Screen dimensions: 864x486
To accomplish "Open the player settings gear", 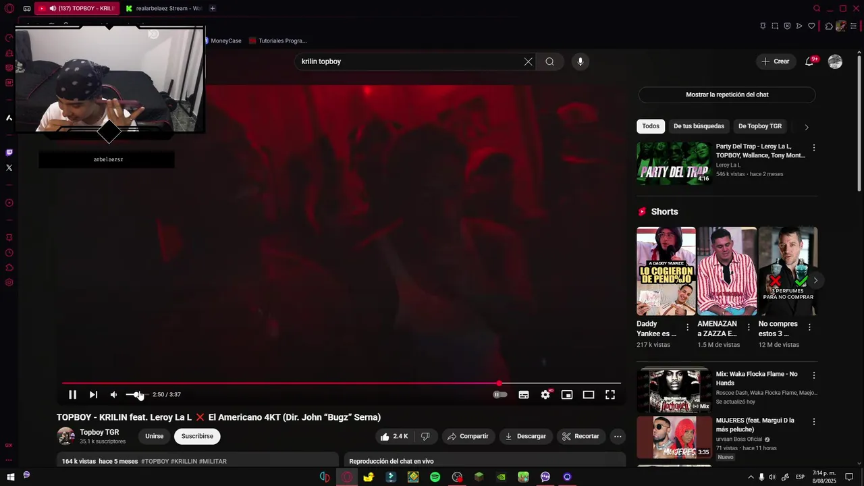I will tap(545, 395).
